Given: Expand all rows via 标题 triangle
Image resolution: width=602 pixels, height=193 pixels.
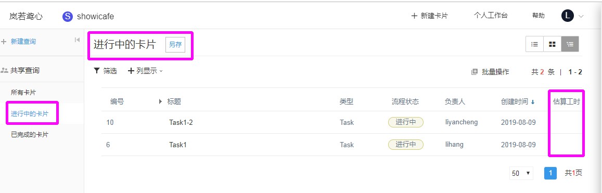Looking at the screenshot, I should pyautogui.click(x=160, y=101).
